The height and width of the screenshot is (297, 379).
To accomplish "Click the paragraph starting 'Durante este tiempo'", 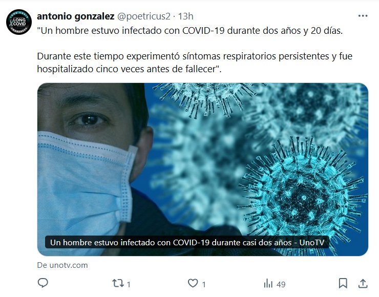I will click(195, 62).
